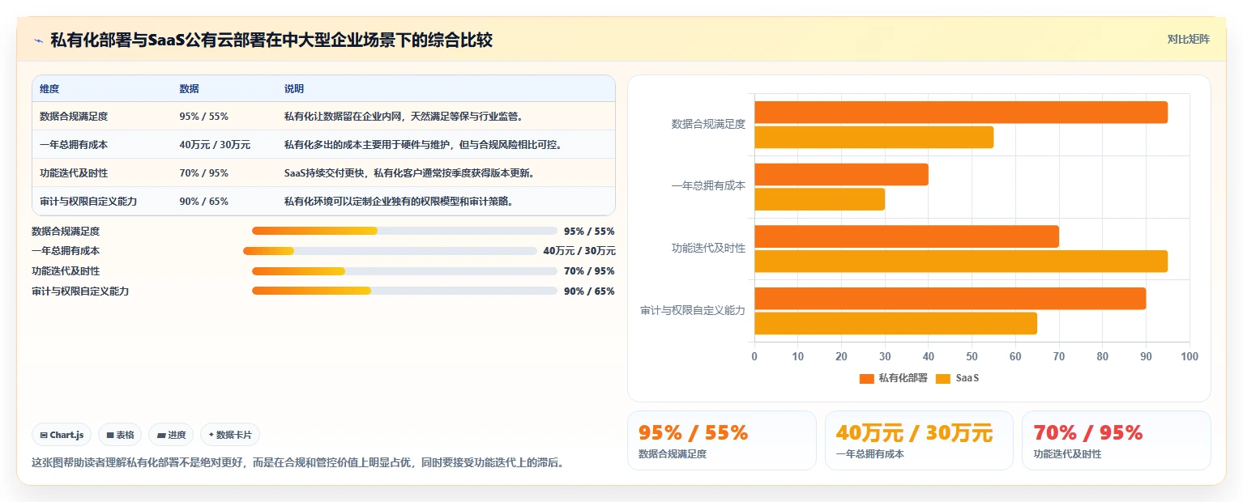Select the 数据卡片 chip

230,435
